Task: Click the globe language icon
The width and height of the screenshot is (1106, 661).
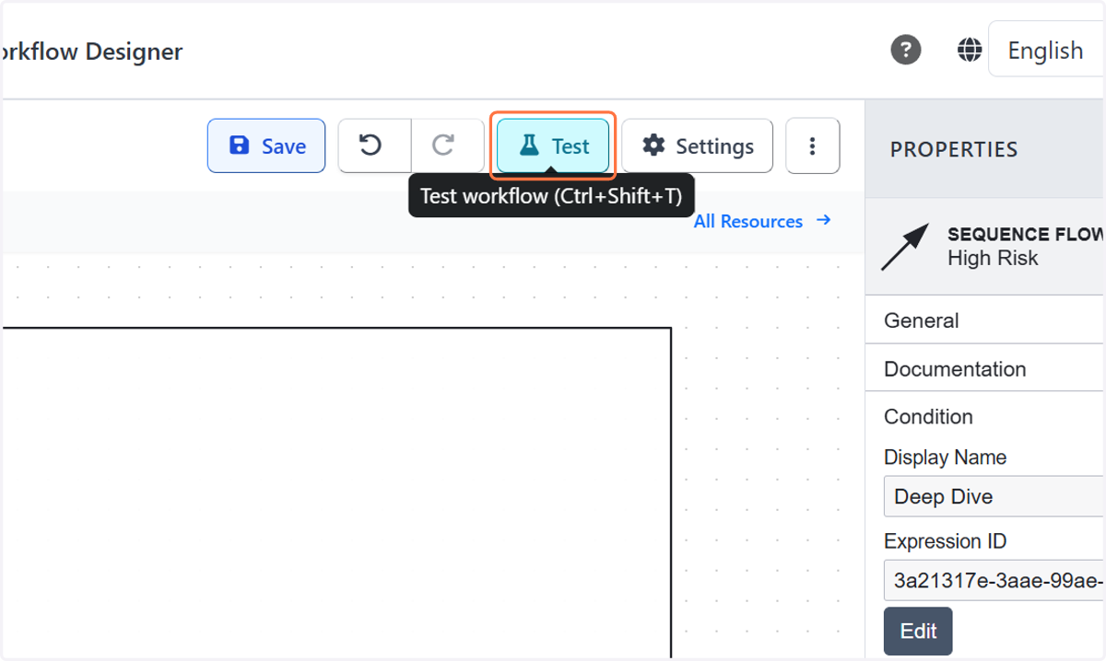Action: pos(970,50)
